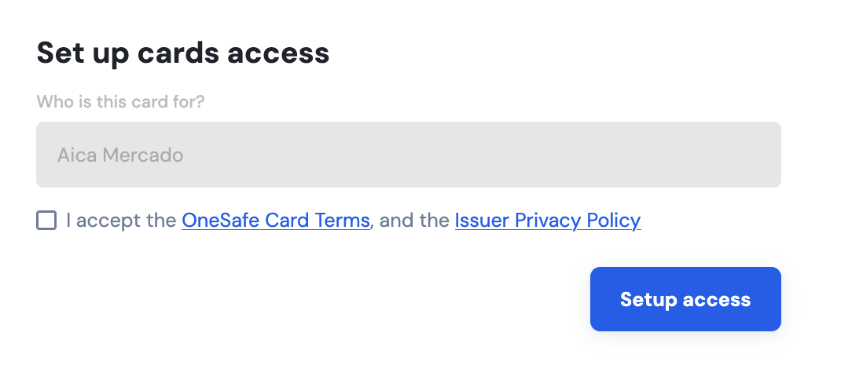Open the OneSafe Card Terms link

click(x=276, y=220)
